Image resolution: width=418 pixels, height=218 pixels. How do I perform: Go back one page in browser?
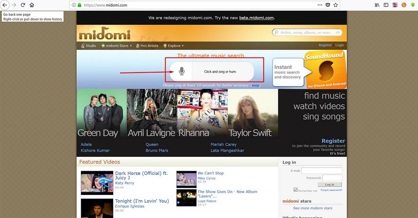coord(5,5)
